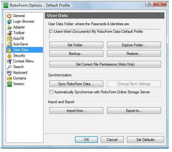Click the Adapter puzzle piece icon
172x152 pixels.
coord(9,27)
